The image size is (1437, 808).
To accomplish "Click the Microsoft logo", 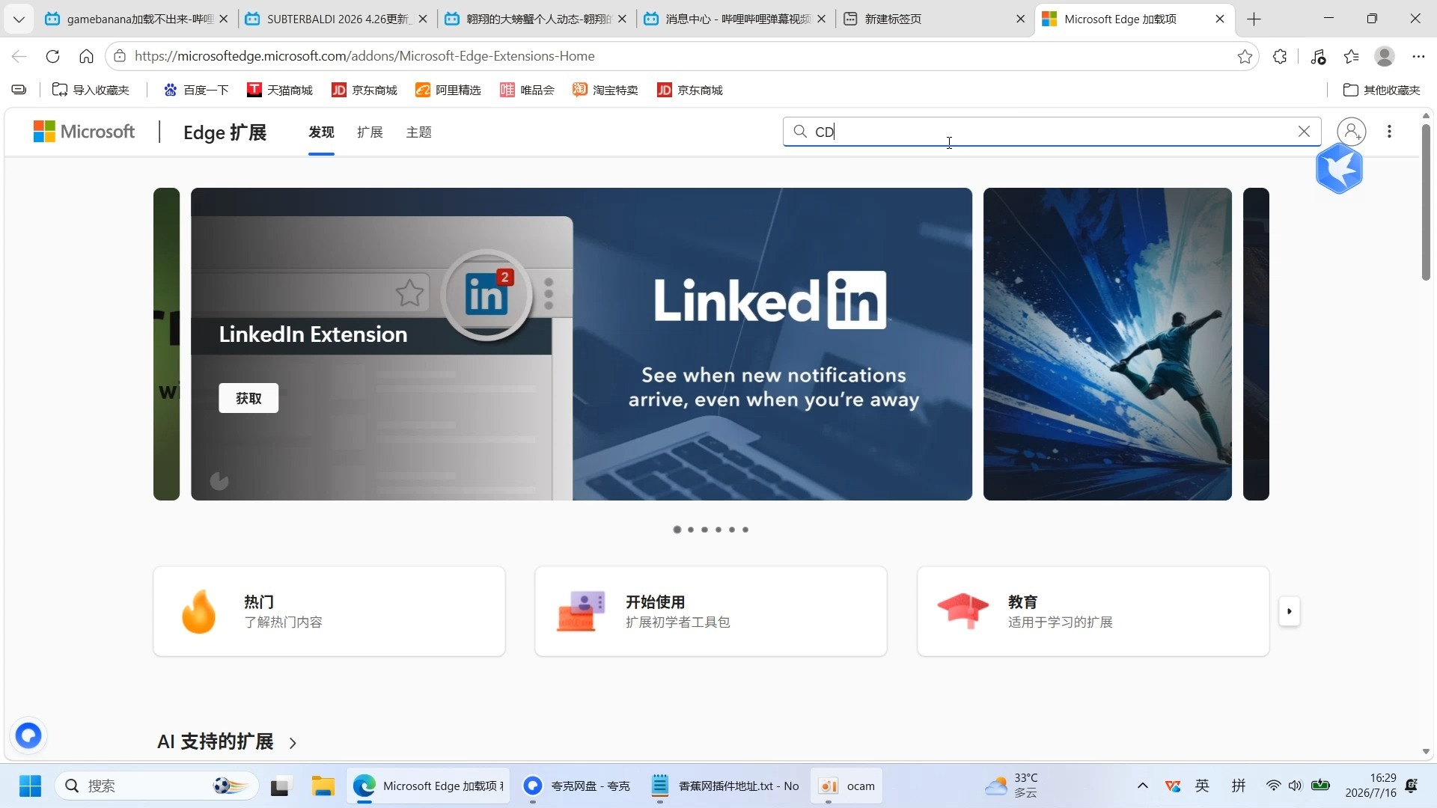I will (84, 132).
